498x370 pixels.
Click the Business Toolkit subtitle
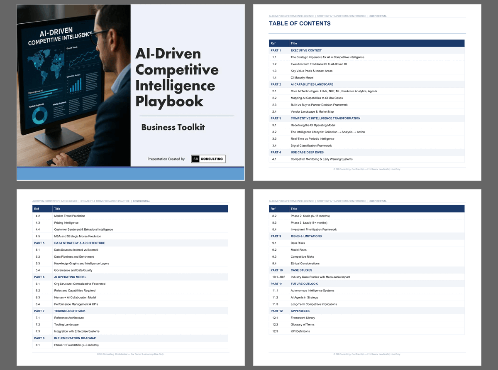pyautogui.click(x=173, y=127)
